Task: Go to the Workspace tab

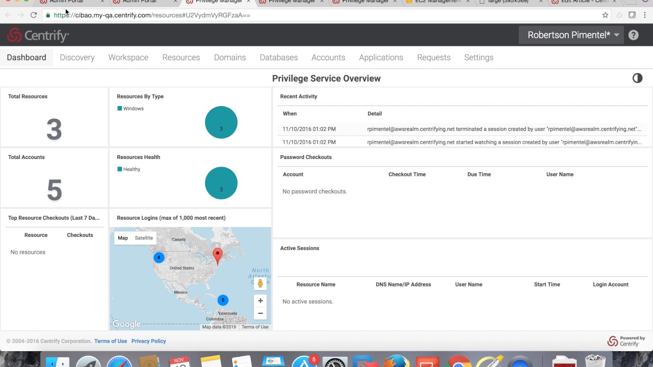Action: tap(128, 58)
